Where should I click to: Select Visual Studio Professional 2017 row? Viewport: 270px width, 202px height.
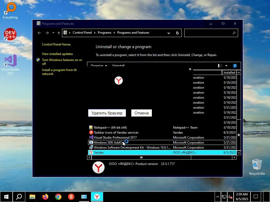click(162, 137)
